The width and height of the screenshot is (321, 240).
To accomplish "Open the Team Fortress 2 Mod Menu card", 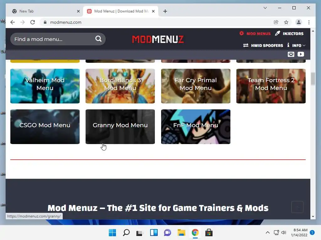I will [271, 86].
